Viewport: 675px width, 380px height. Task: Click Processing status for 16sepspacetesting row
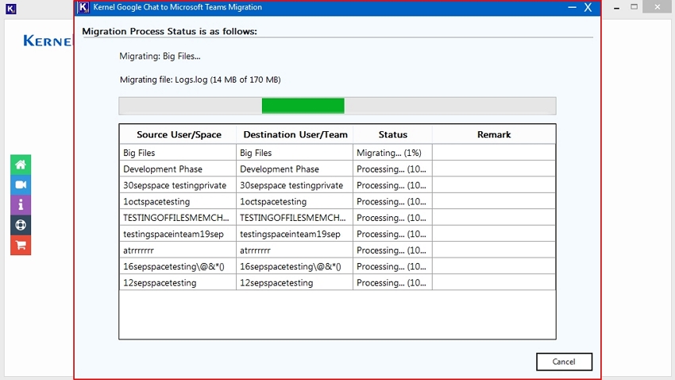(x=392, y=266)
